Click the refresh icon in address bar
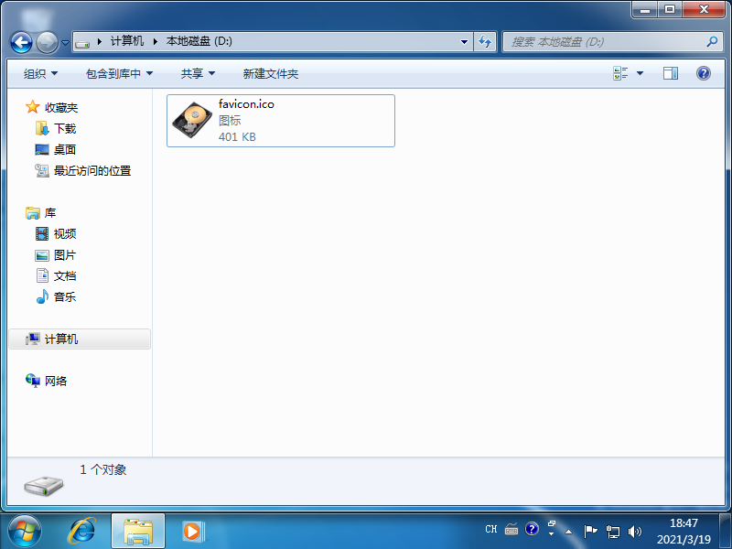 click(485, 41)
